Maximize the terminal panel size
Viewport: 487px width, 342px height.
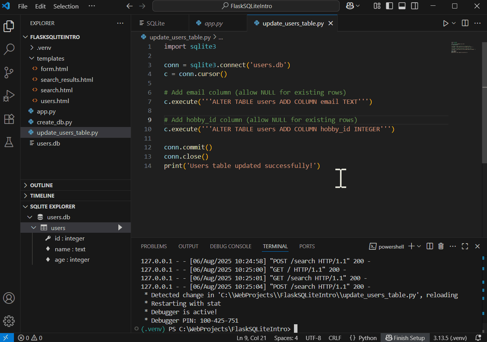click(x=465, y=246)
